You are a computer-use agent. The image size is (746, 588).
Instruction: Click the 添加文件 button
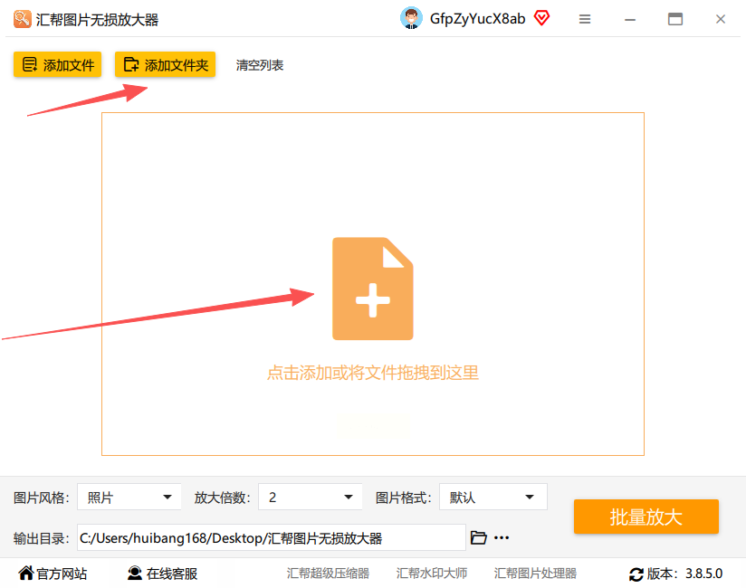[x=58, y=64]
